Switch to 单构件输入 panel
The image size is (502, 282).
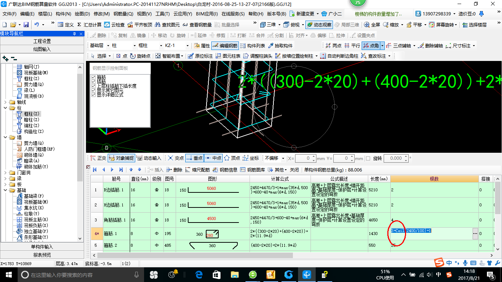click(42, 247)
